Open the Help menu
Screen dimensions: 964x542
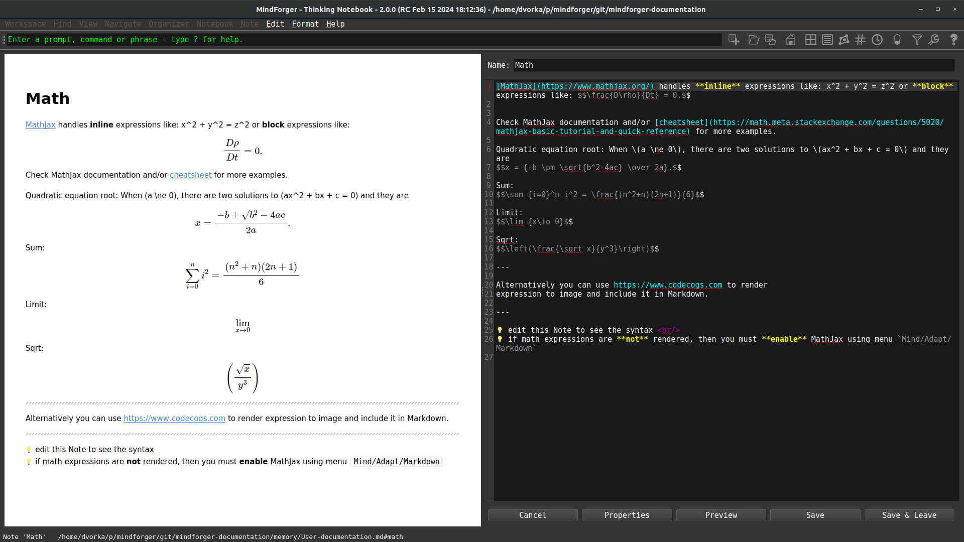(x=335, y=24)
